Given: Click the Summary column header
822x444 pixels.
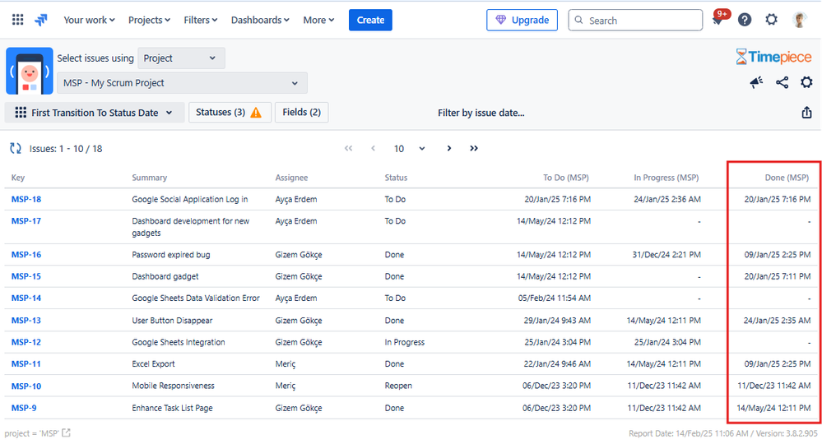Looking at the screenshot, I should point(150,178).
